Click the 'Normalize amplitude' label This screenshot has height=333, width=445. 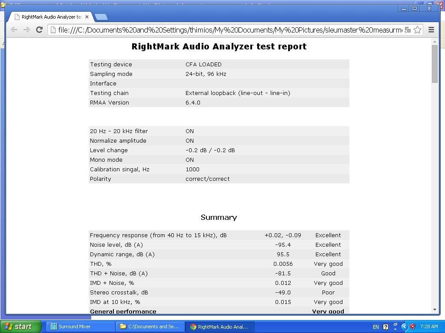(118, 141)
